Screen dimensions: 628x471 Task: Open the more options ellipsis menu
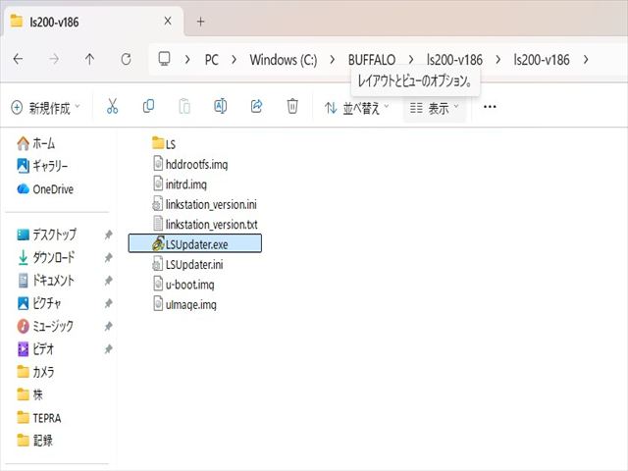click(491, 107)
